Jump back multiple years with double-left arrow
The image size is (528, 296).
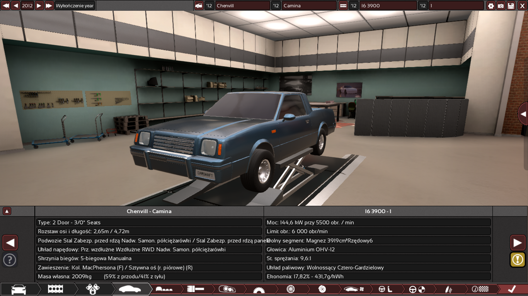(x=6, y=5)
